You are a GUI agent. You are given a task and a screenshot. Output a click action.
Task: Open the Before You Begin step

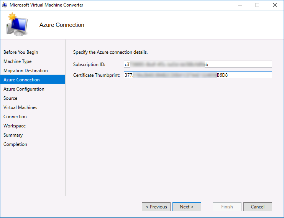[21, 52]
